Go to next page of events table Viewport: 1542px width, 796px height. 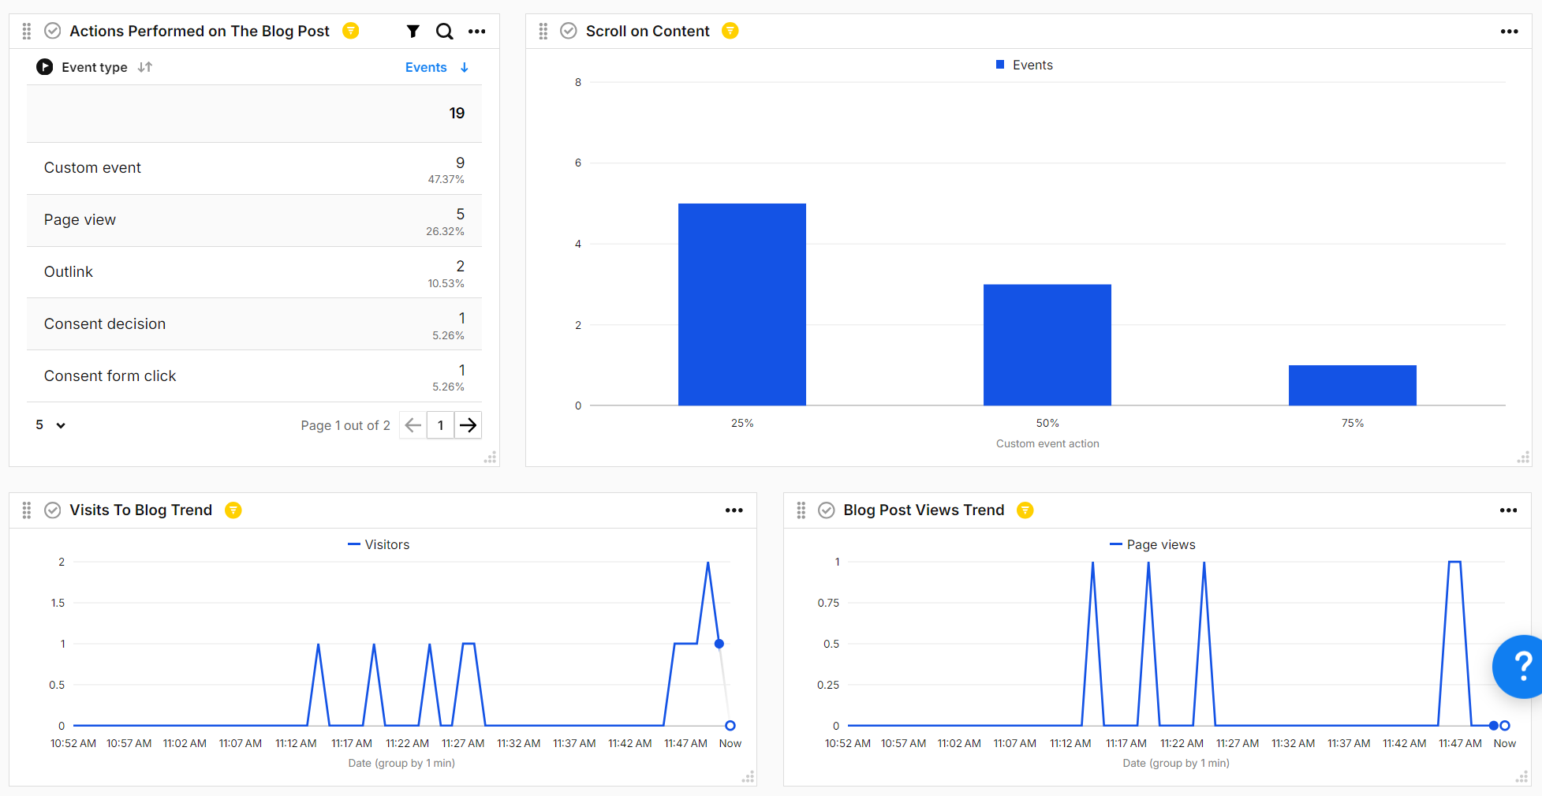[x=468, y=425]
